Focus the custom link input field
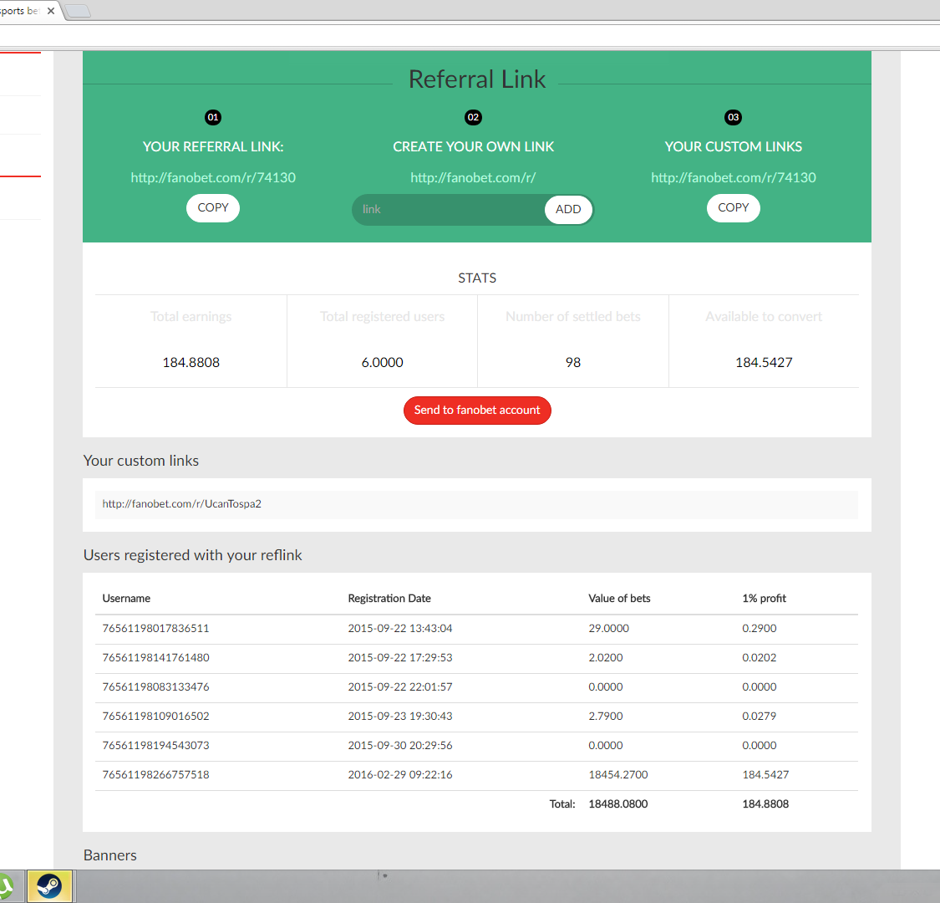Screen dimensions: 940x903 tap(449, 209)
